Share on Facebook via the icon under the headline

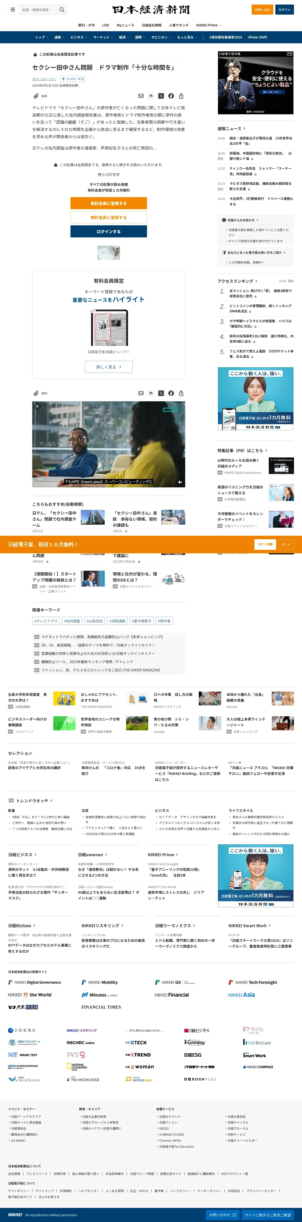tap(171, 96)
